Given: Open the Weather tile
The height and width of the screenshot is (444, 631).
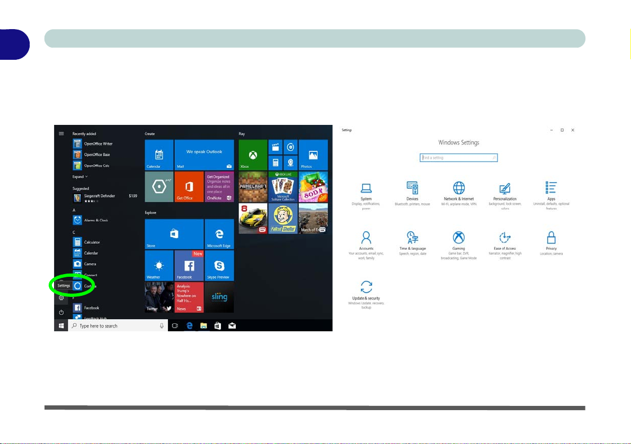Looking at the screenshot, I should click(159, 265).
